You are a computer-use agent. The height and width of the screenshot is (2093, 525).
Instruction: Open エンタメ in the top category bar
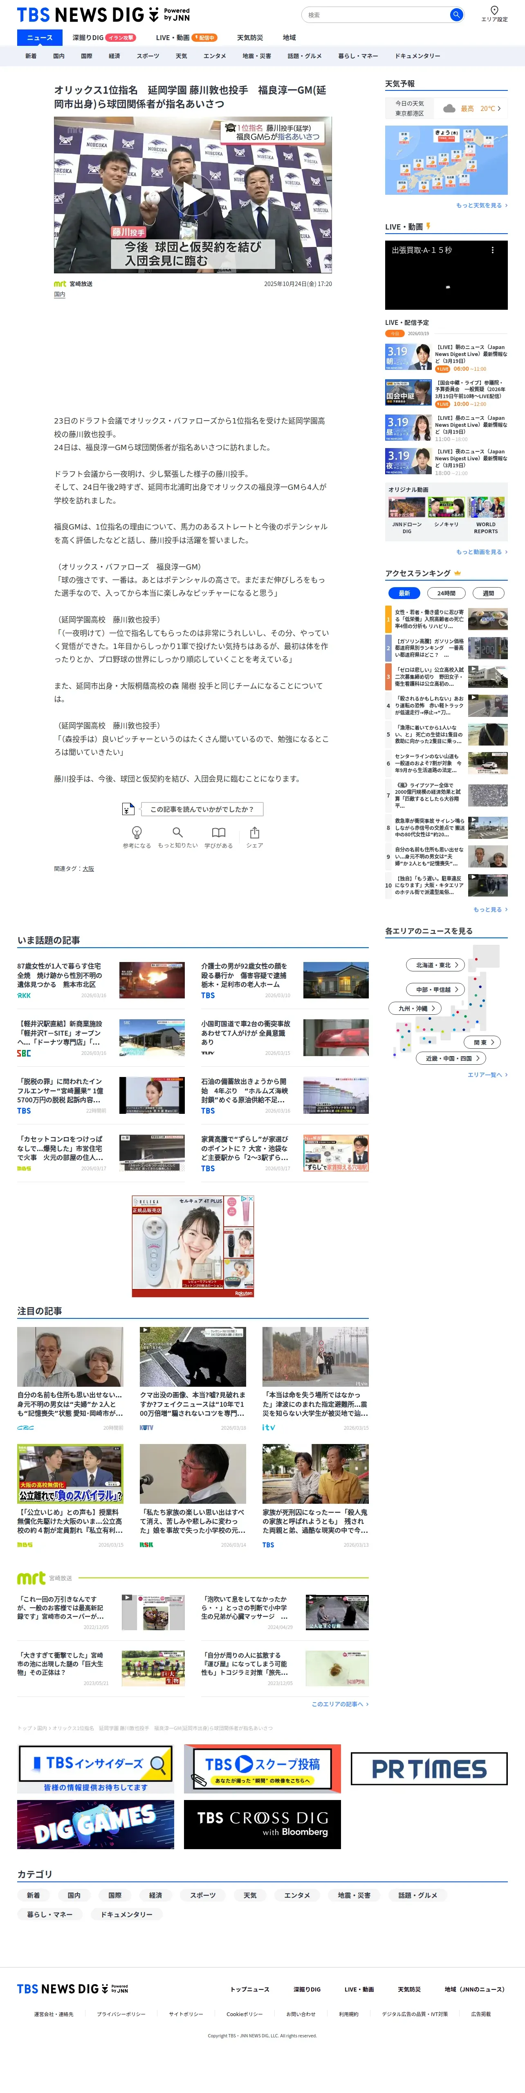(x=215, y=56)
